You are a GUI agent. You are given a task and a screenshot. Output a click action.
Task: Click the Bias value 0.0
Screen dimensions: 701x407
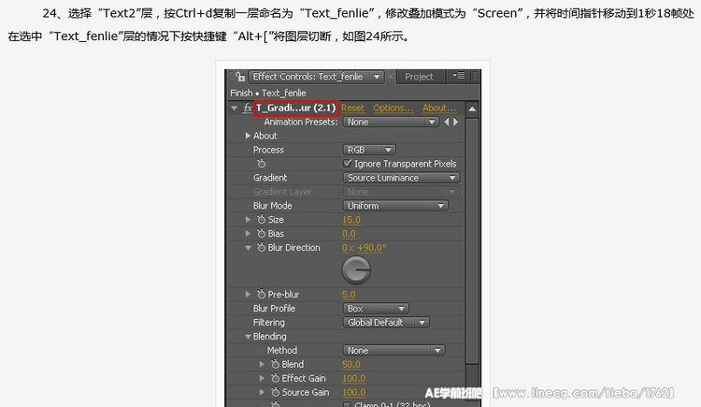[x=349, y=234]
